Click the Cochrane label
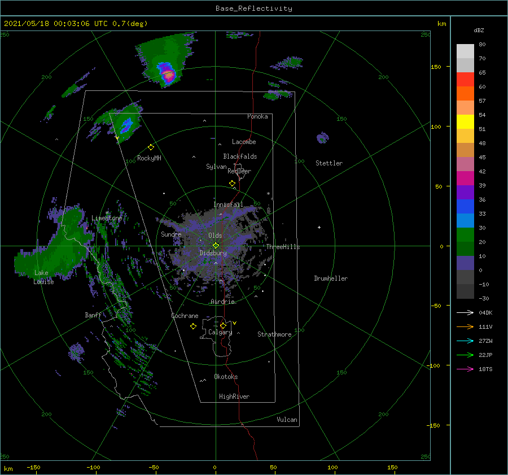Image resolution: width=508 pixels, height=475 pixels. click(185, 316)
